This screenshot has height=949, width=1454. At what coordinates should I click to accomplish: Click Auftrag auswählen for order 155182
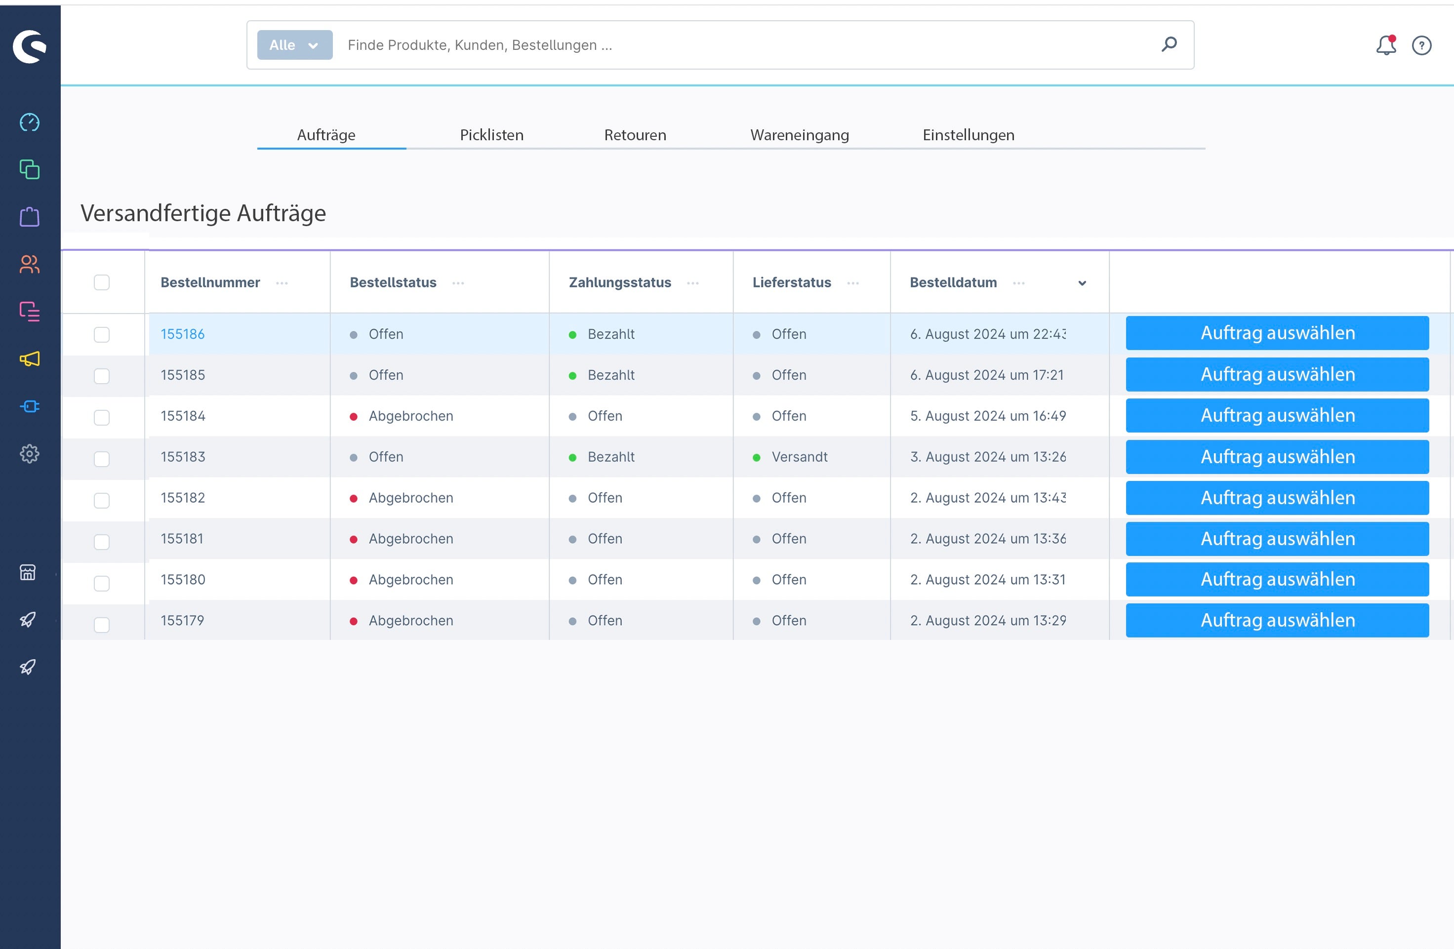(x=1278, y=498)
